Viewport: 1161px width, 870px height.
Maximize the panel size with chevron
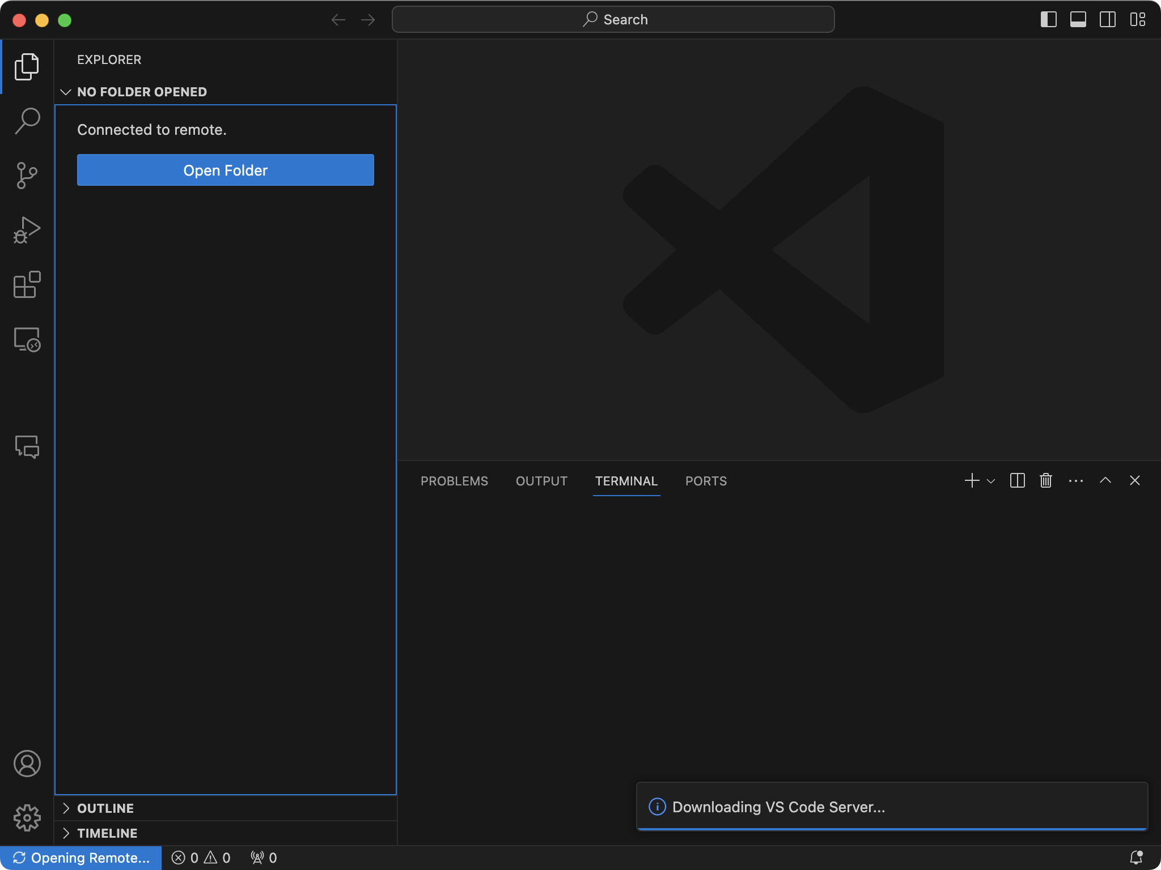(x=1105, y=481)
